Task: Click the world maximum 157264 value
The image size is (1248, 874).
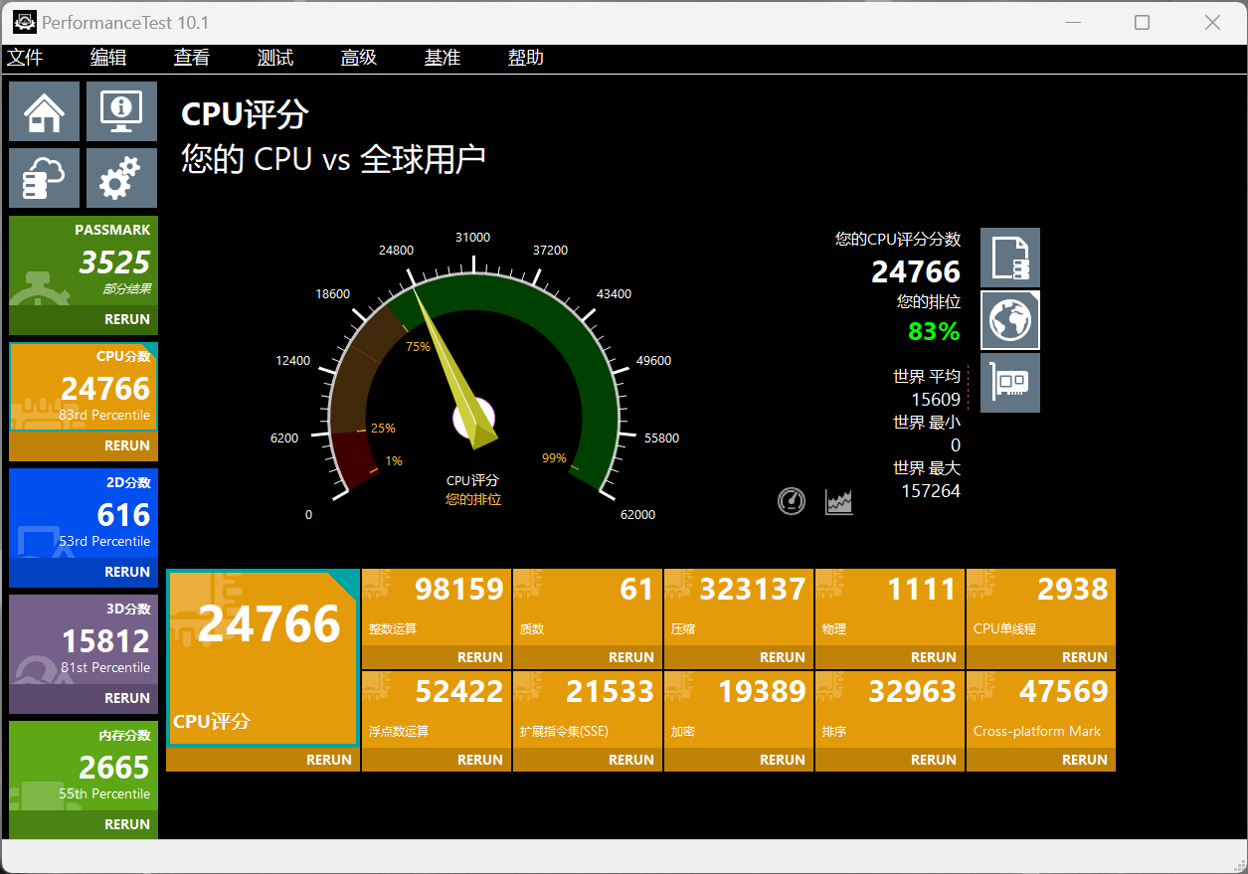Action: point(931,491)
